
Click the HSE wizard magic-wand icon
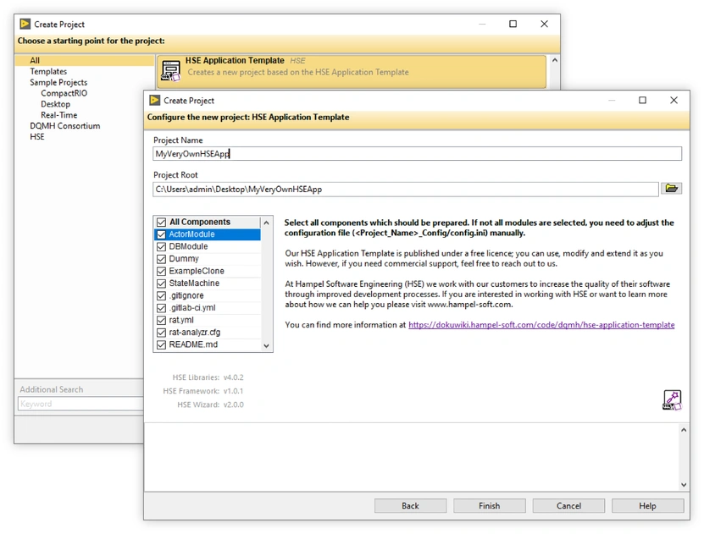pos(672,399)
